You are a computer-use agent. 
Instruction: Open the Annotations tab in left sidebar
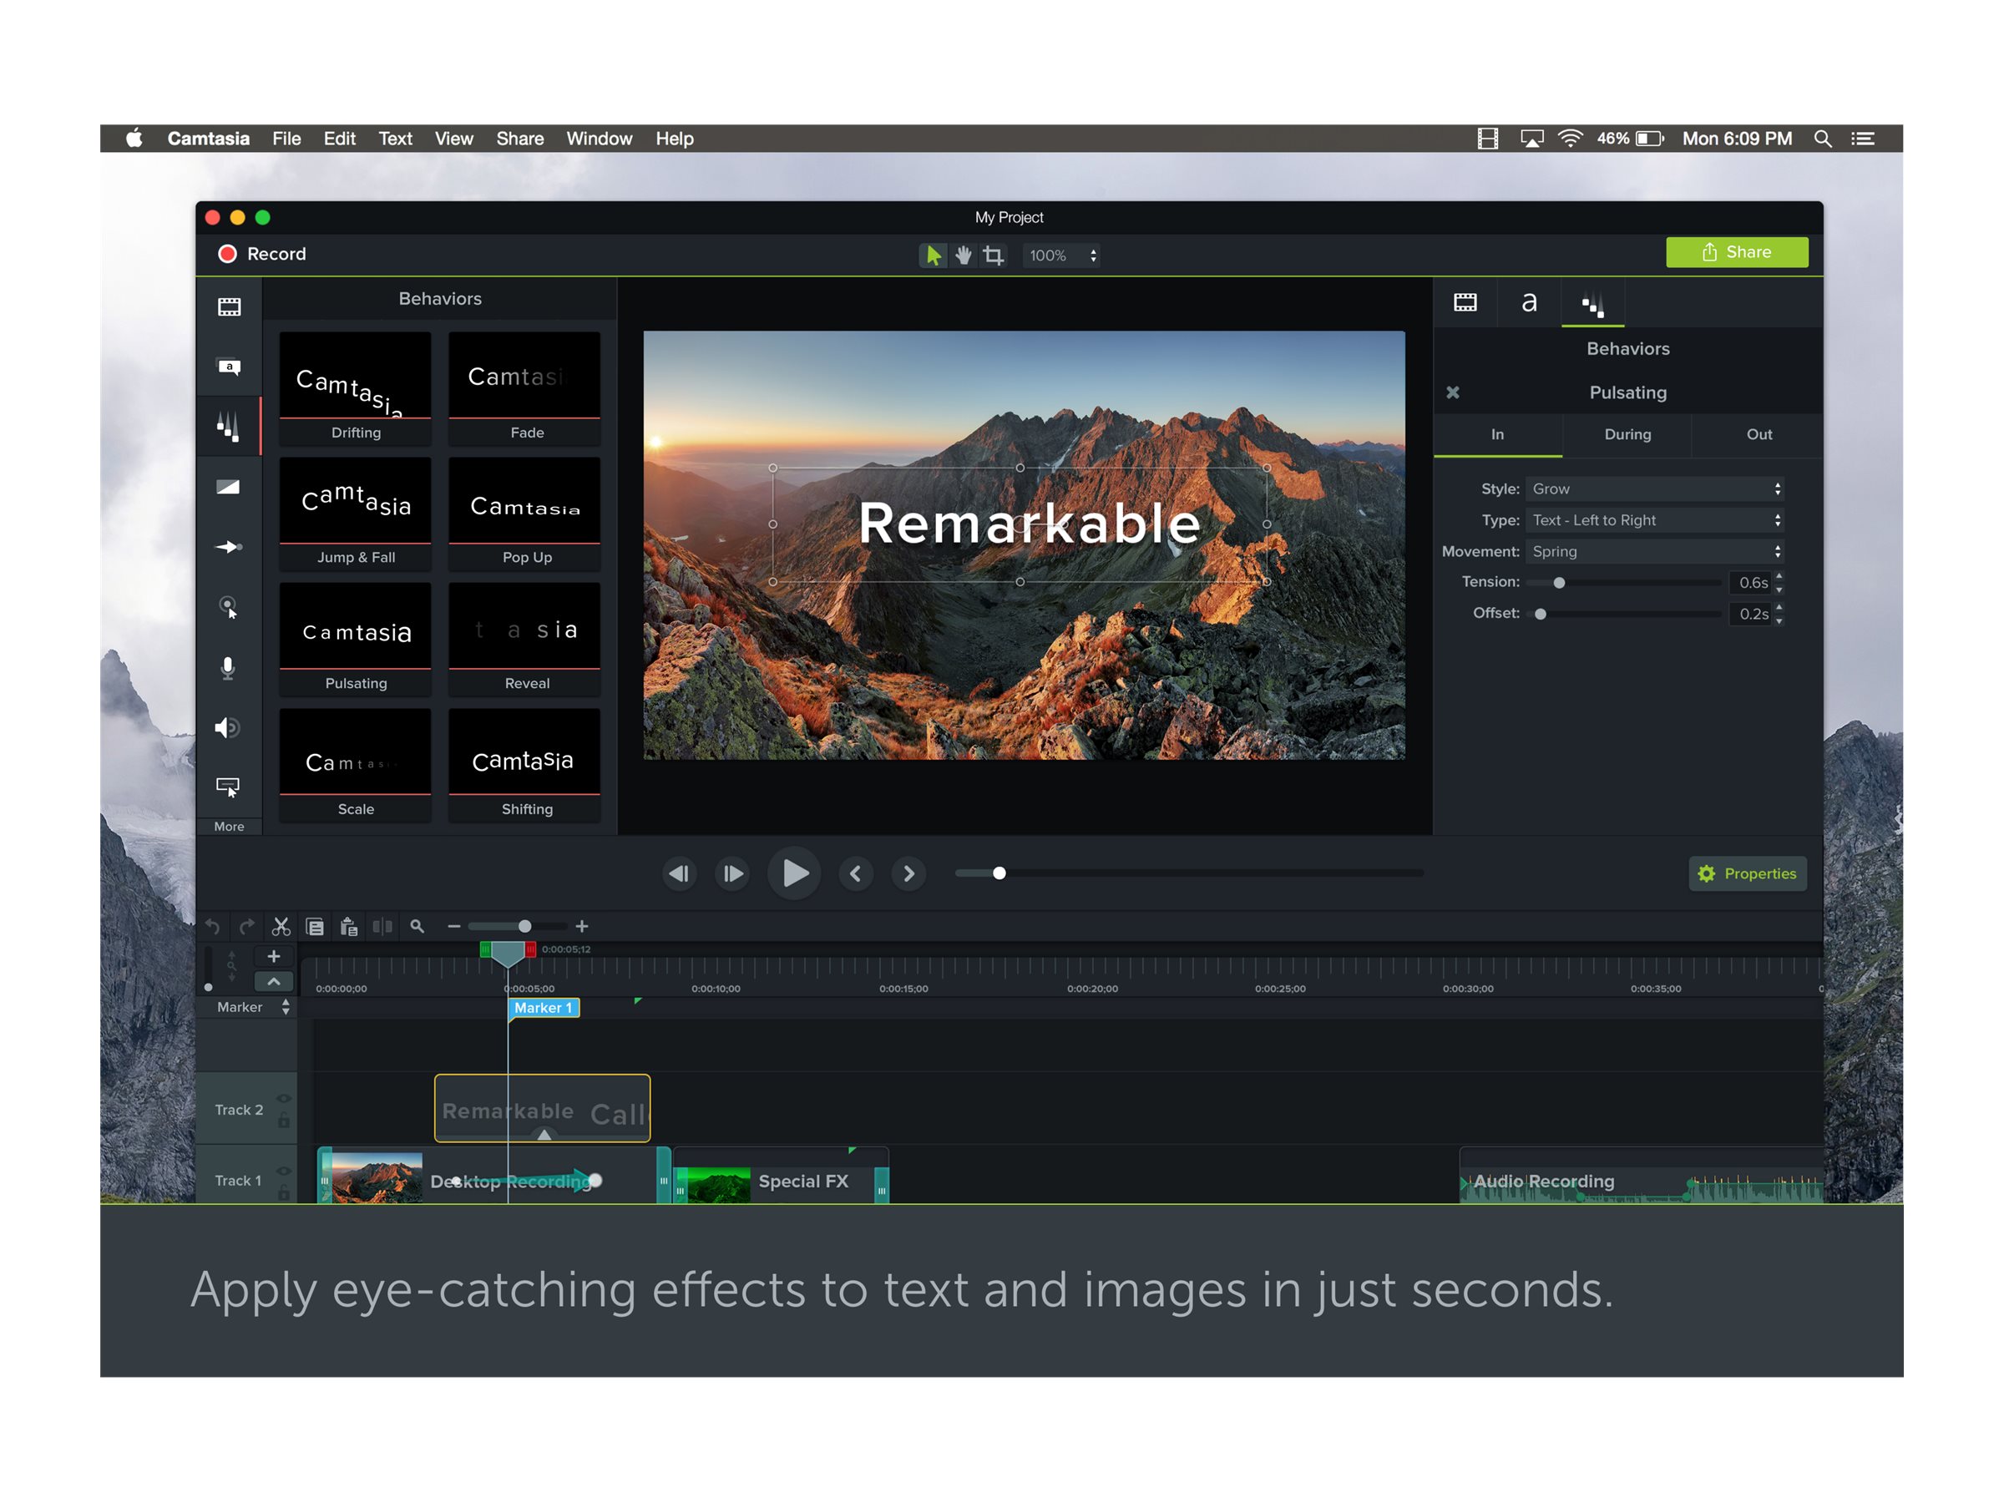coord(230,367)
